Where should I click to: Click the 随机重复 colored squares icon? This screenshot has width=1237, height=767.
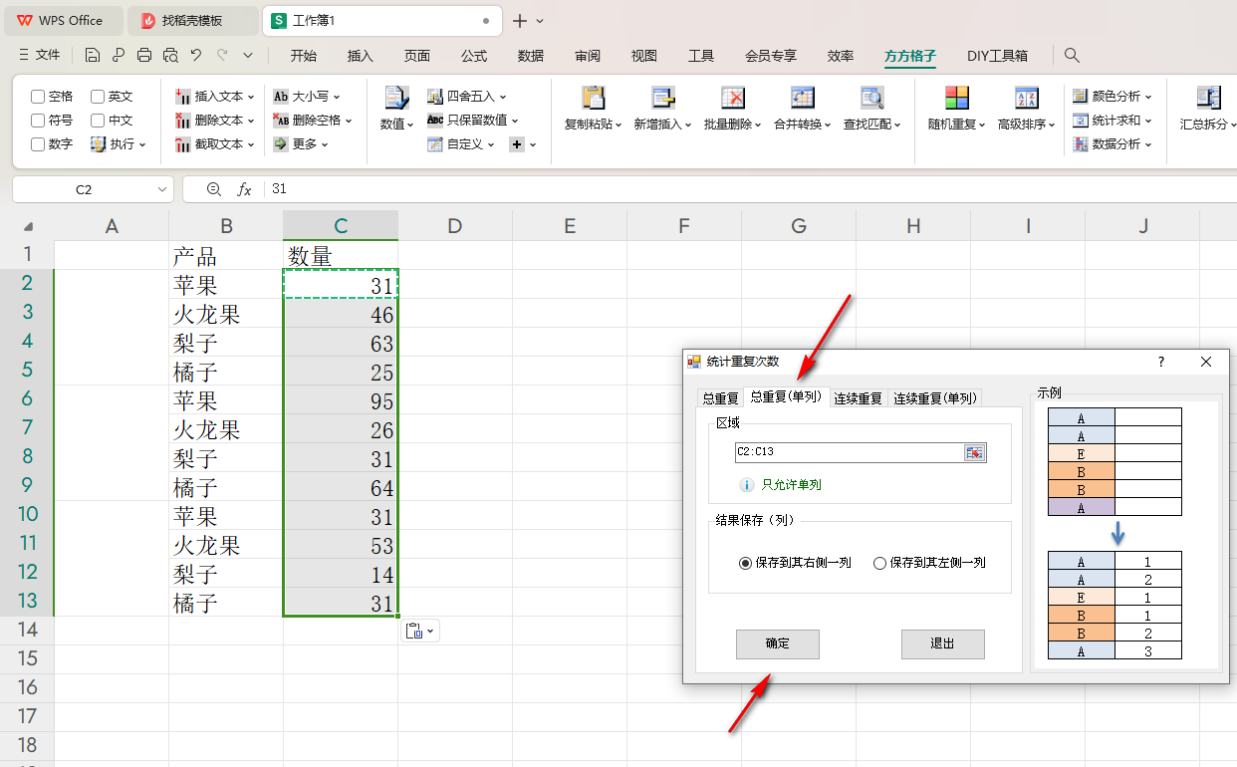coord(956,98)
